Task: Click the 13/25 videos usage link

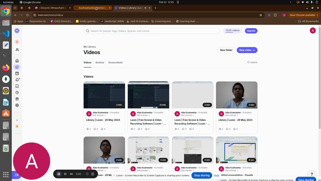Action: (x=232, y=30)
